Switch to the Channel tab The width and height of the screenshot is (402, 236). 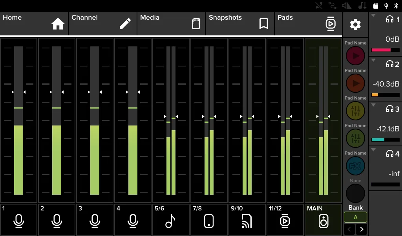[102, 23]
